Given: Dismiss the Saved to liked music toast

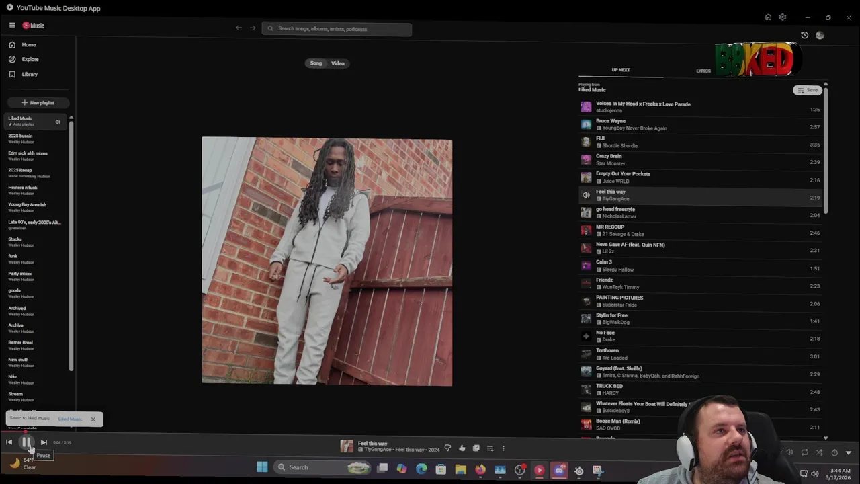Looking at the screenshot, I should (93, 419).
